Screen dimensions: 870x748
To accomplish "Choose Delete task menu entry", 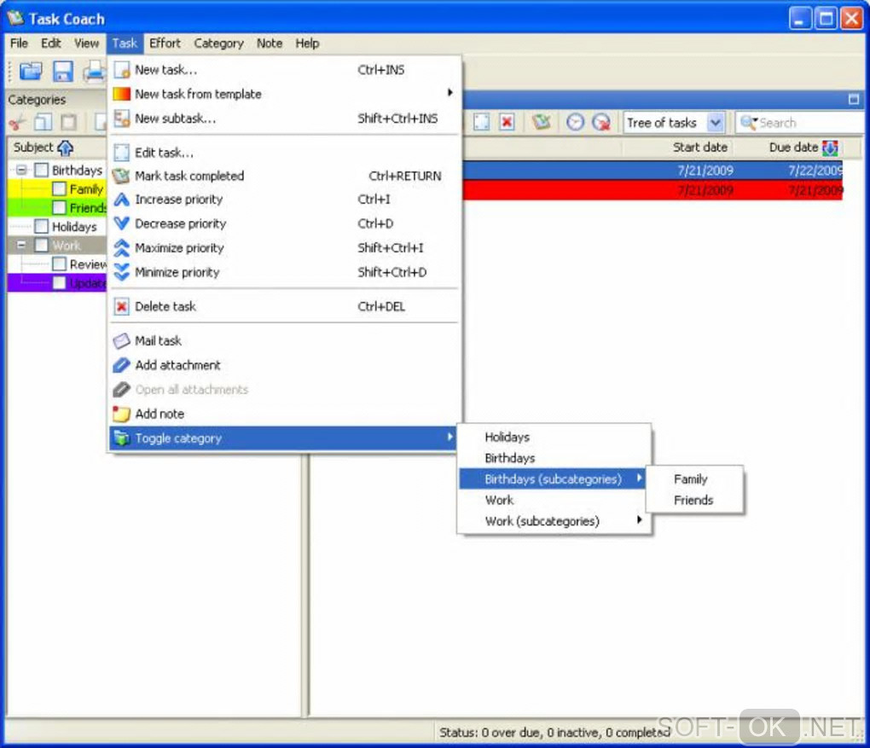I will [284, 306].
